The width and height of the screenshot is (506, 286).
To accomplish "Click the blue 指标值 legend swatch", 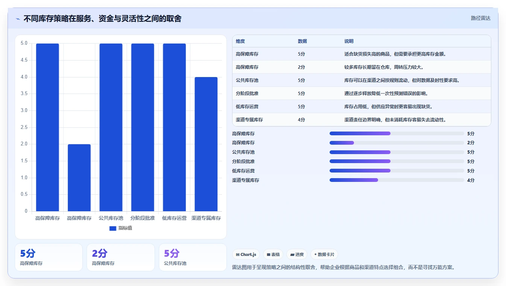I will tap(112, 228).
